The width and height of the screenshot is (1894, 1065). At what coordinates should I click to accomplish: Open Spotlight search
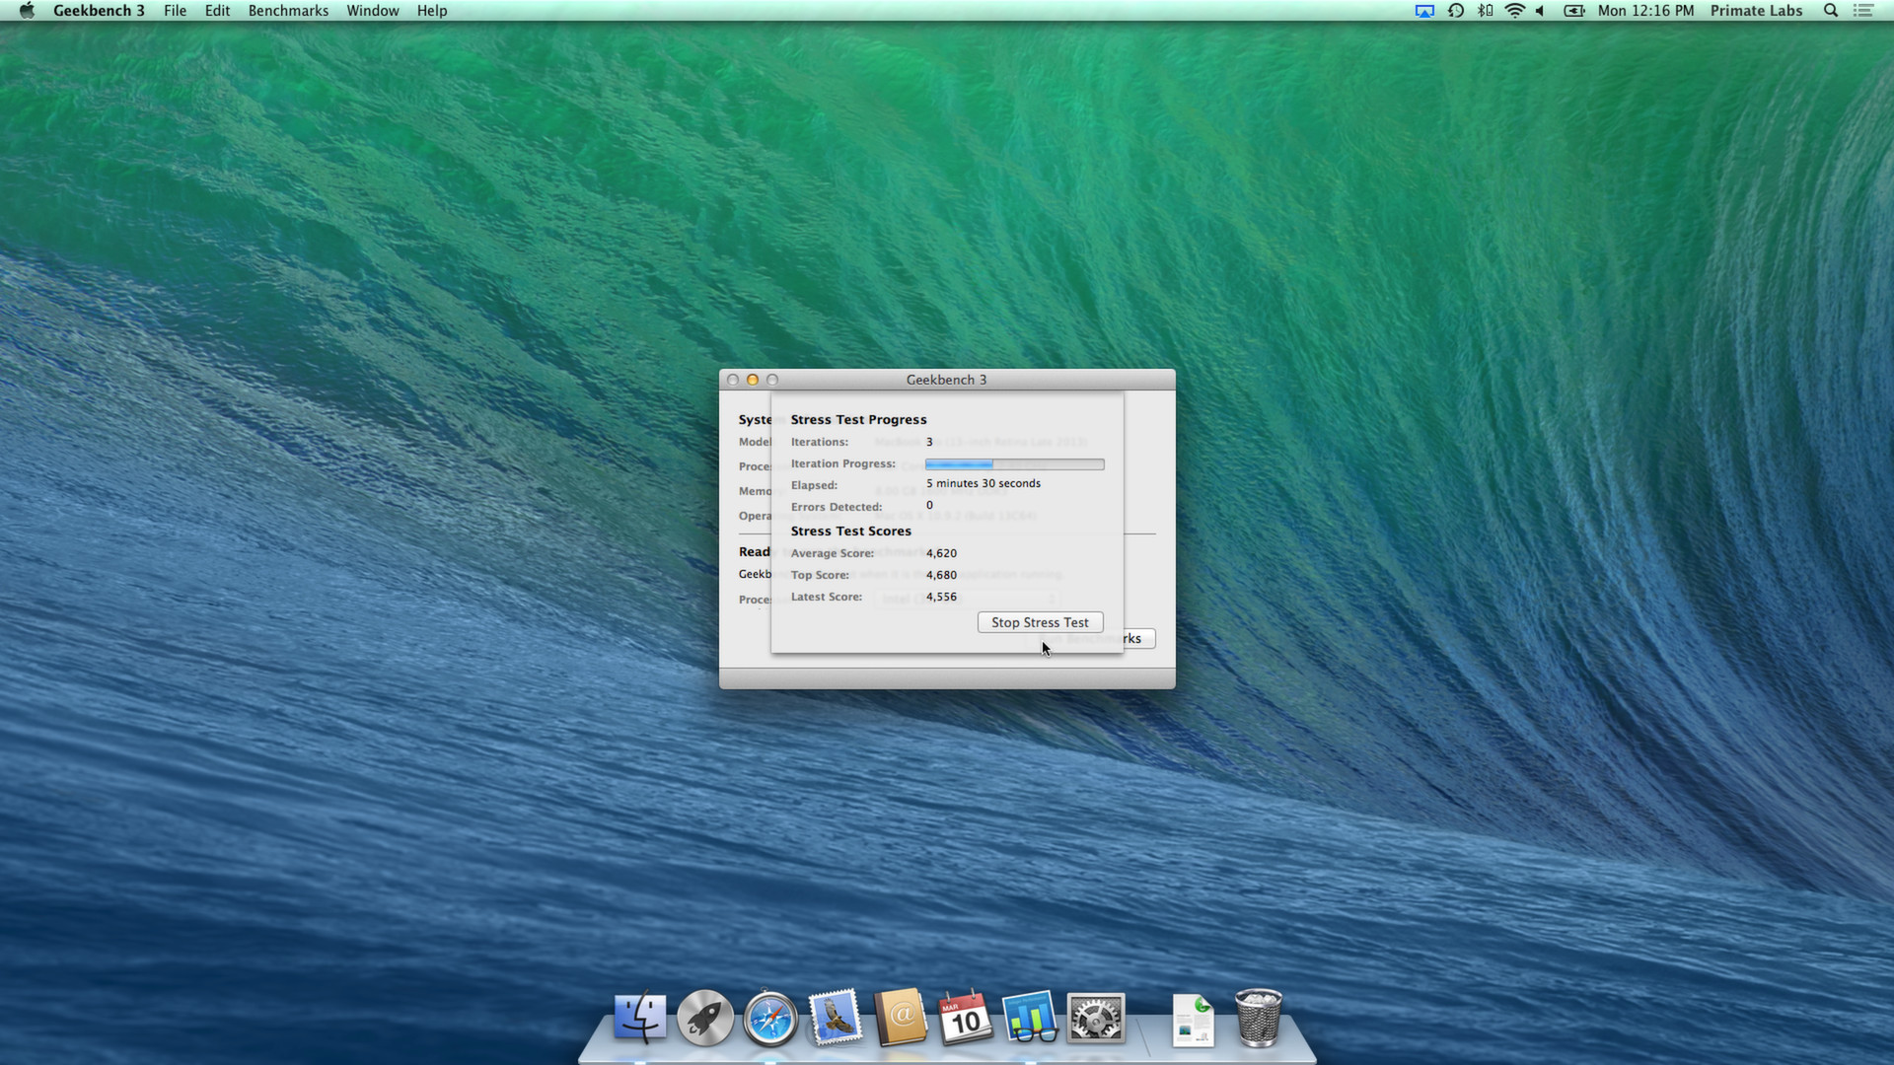(1830, 11)
